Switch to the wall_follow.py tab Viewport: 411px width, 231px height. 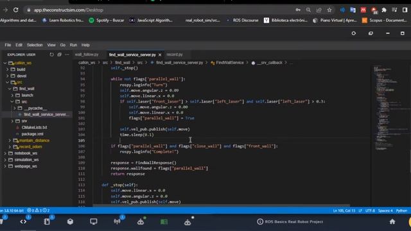point(87,55)
